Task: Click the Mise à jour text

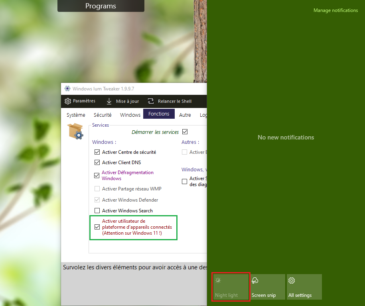Action: click(x=127, y=101)
